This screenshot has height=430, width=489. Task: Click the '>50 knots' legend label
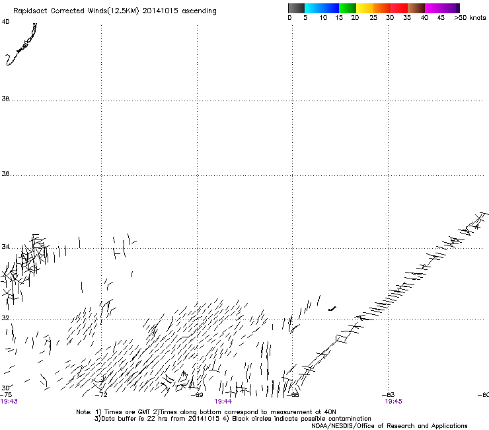point(470,18)
